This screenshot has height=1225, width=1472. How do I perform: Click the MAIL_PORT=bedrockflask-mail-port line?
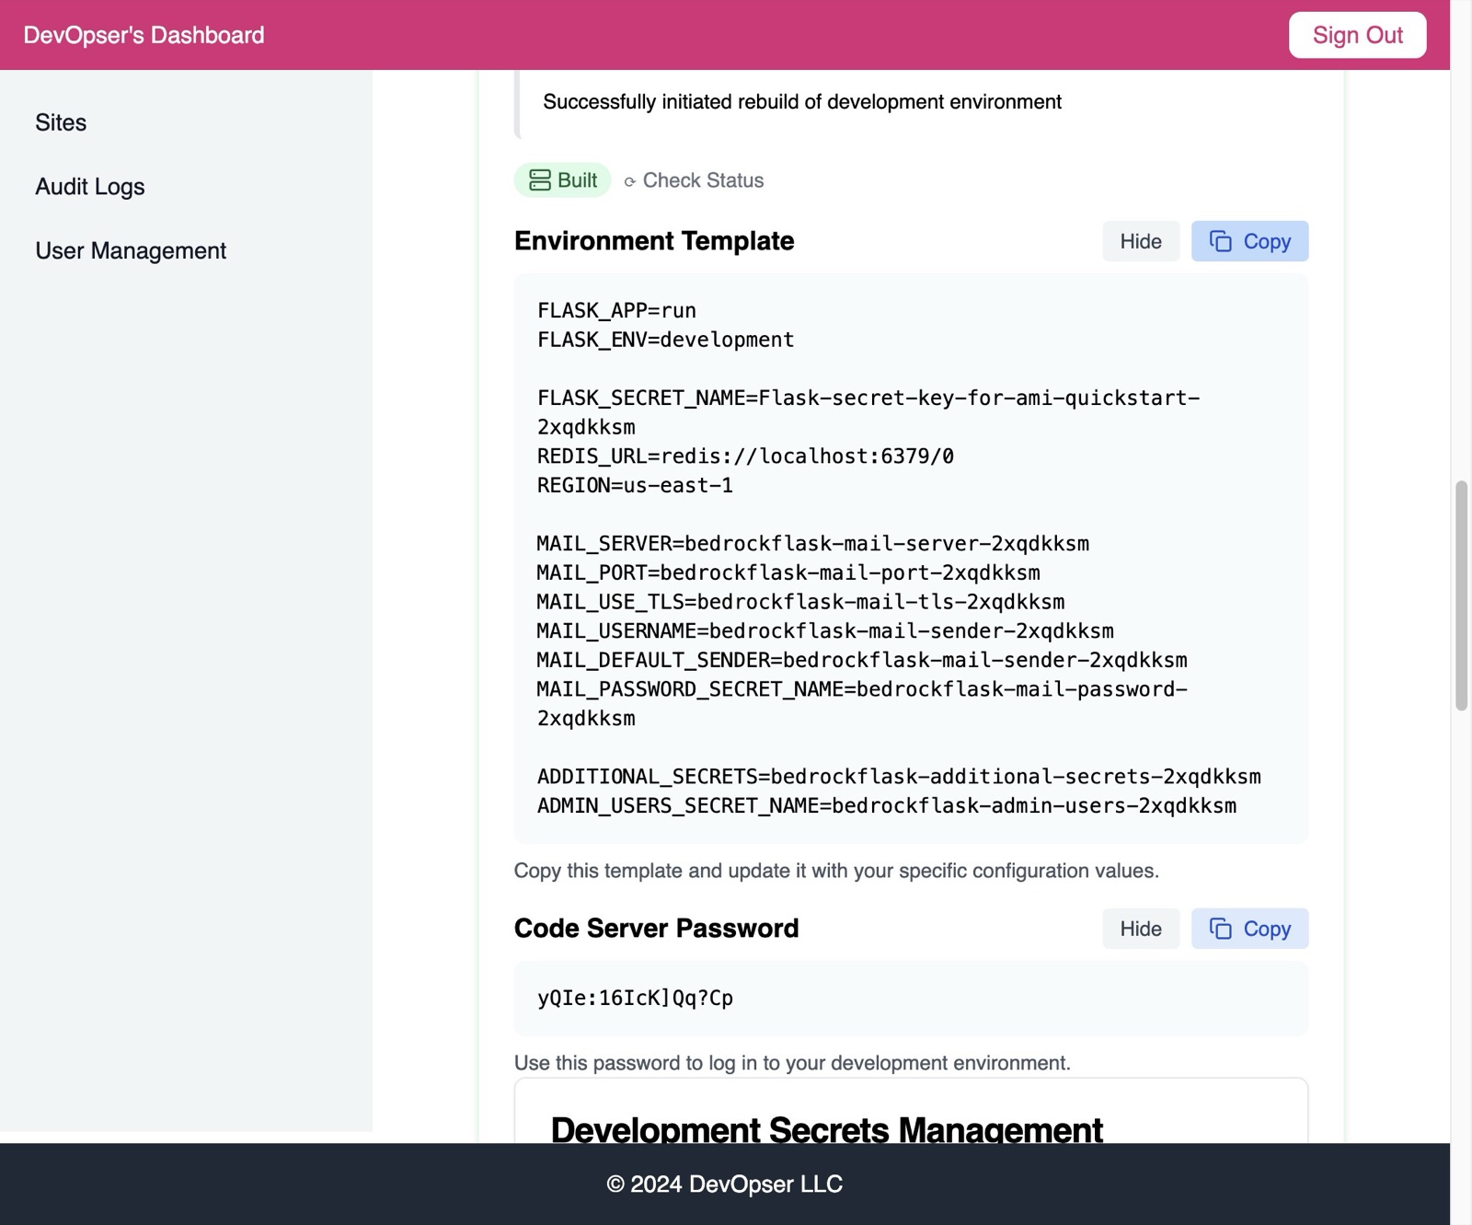pos(788,572)
